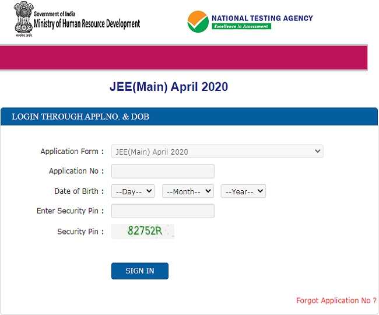Image resolution: width=379 pixels, height=315 pixels.
Task: Click the 82752R security pin captcha image
Action: click(x=143, y=231)
